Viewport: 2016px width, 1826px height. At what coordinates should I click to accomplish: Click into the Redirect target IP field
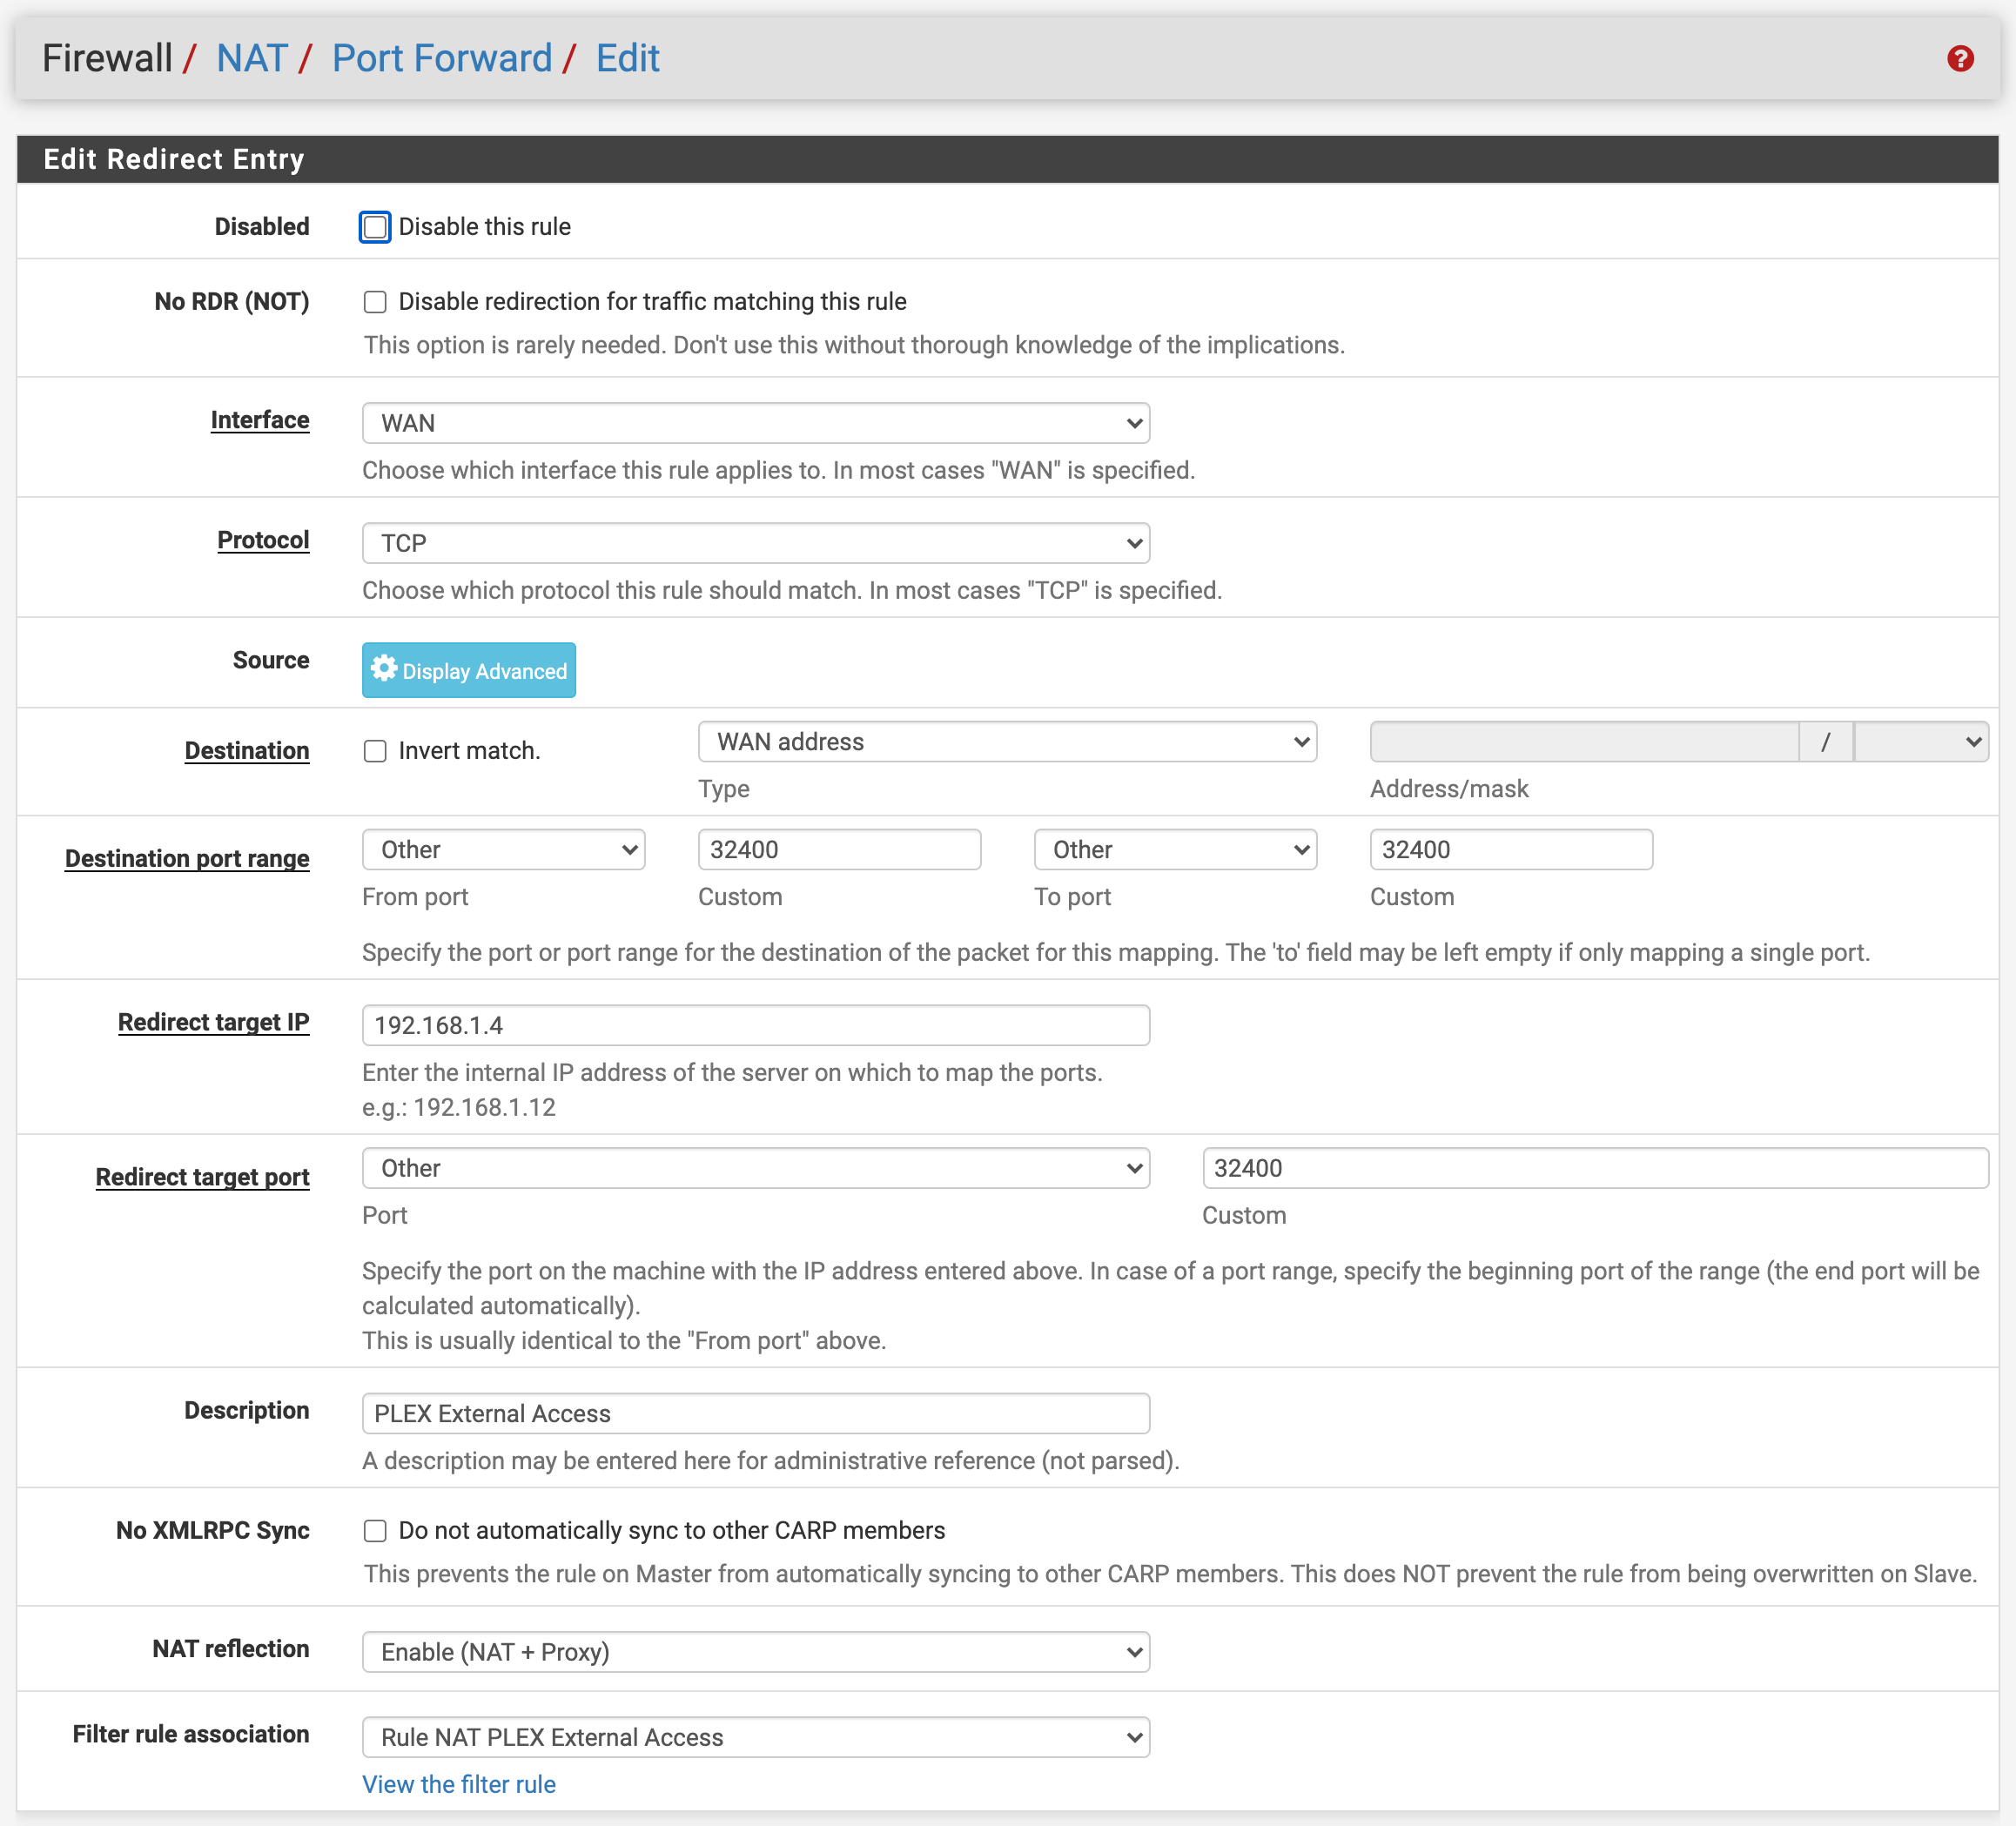755,1025
